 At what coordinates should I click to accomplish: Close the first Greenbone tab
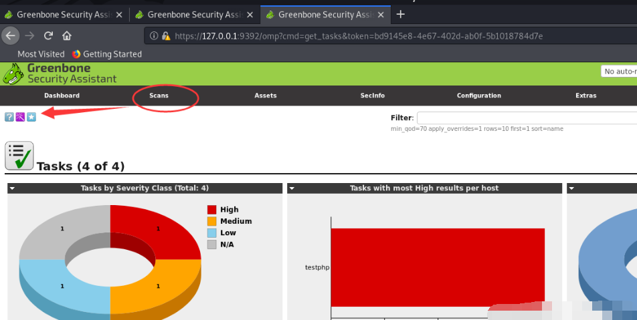(x=119, y=15)
